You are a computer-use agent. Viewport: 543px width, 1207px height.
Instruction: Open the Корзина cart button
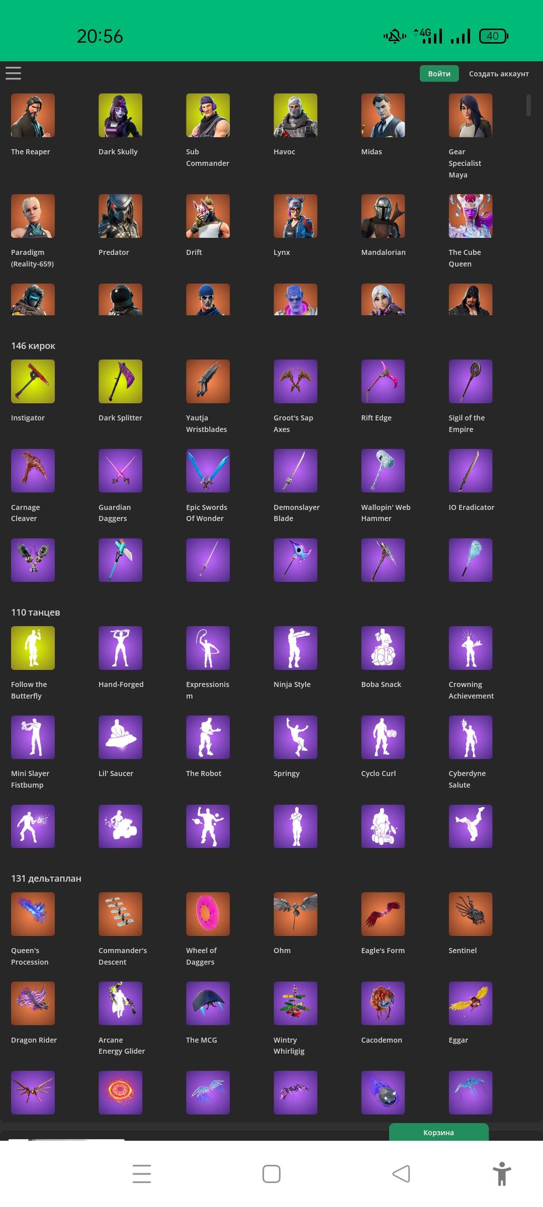(x=438, y=1132)
